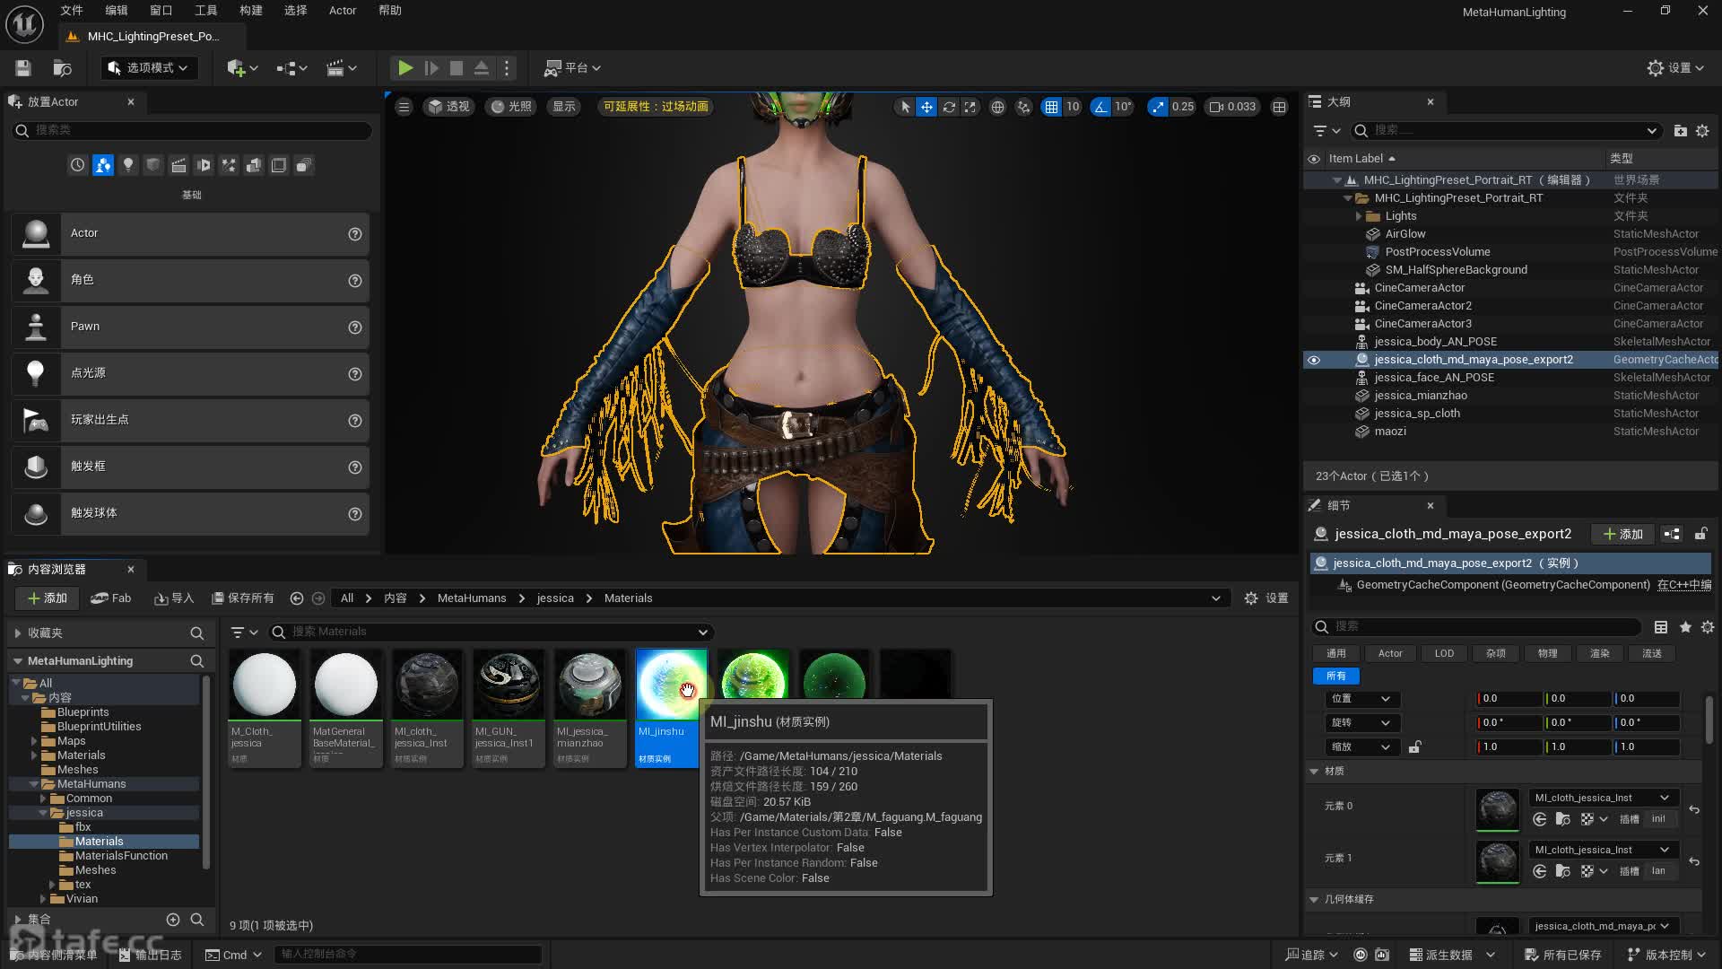Screen dimensions: 1722x969
Task: Toggle grid snapping in viewport toolbar
Action: click(x=1051, y=107)
